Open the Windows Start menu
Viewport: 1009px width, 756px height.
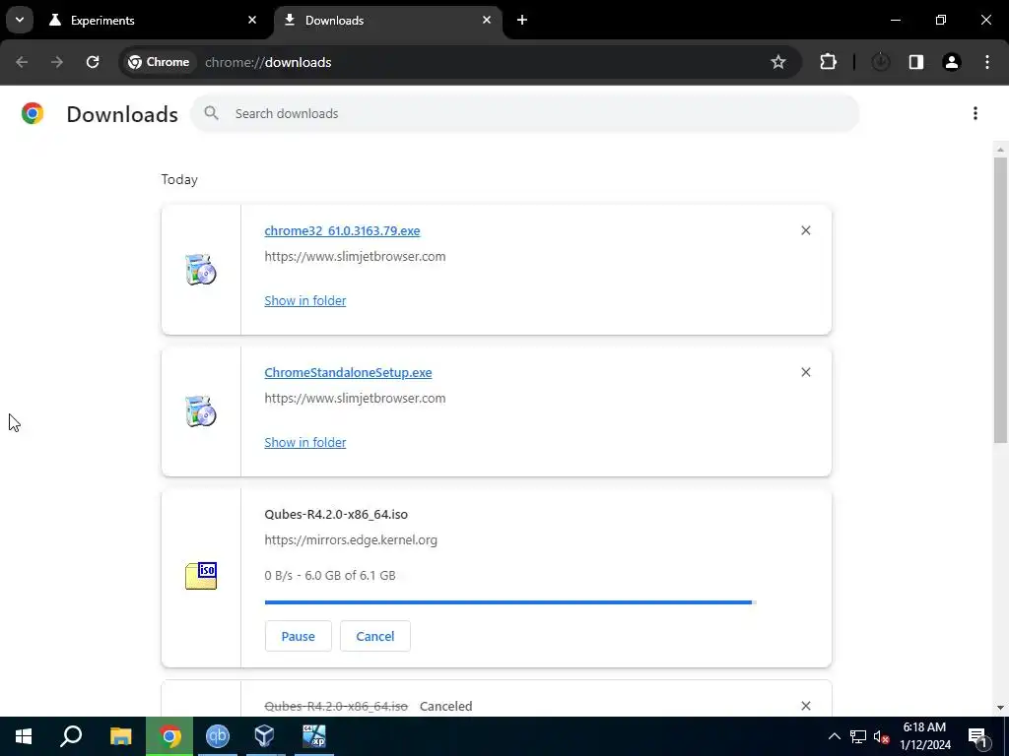click(x=24, y=736)
